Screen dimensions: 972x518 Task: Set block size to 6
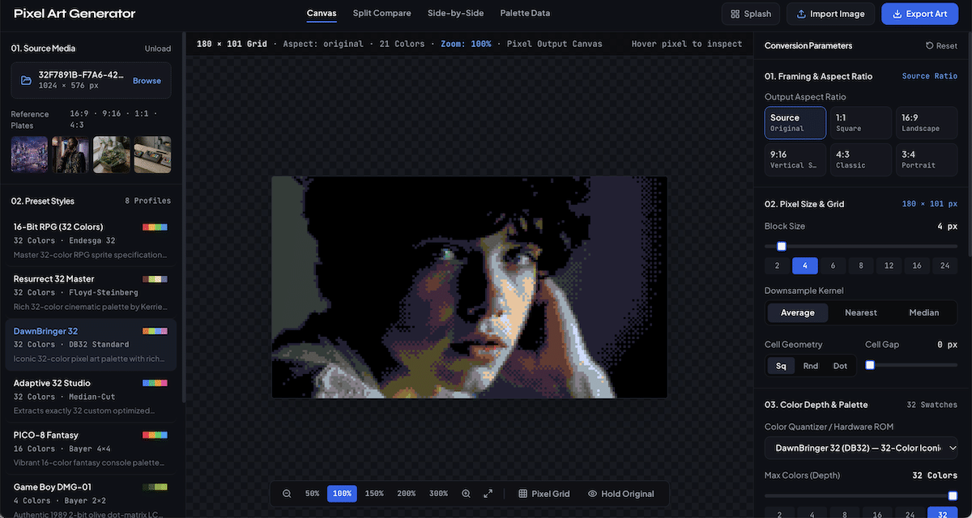tap(833, 265)
